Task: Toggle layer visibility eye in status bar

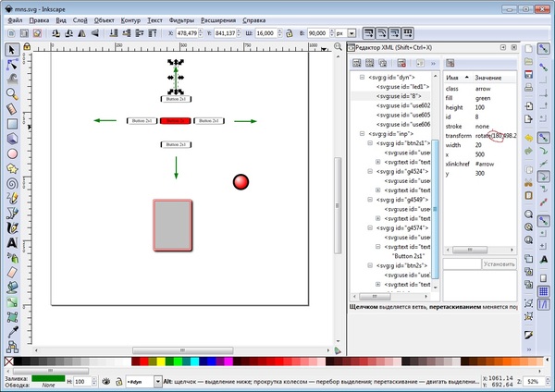Action: tap(107, 381)
